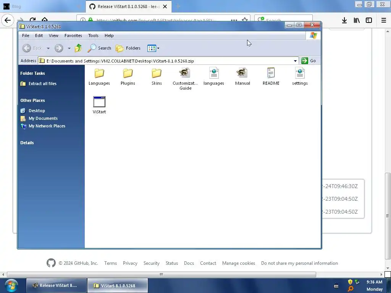Click the browser horizontal scrollbar

tap(162, 274)
